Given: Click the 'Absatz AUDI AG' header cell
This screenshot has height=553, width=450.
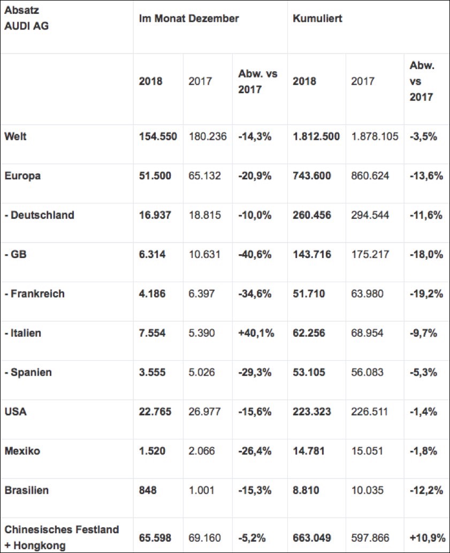Looking at the screenshot, I should tap(26, 18).
